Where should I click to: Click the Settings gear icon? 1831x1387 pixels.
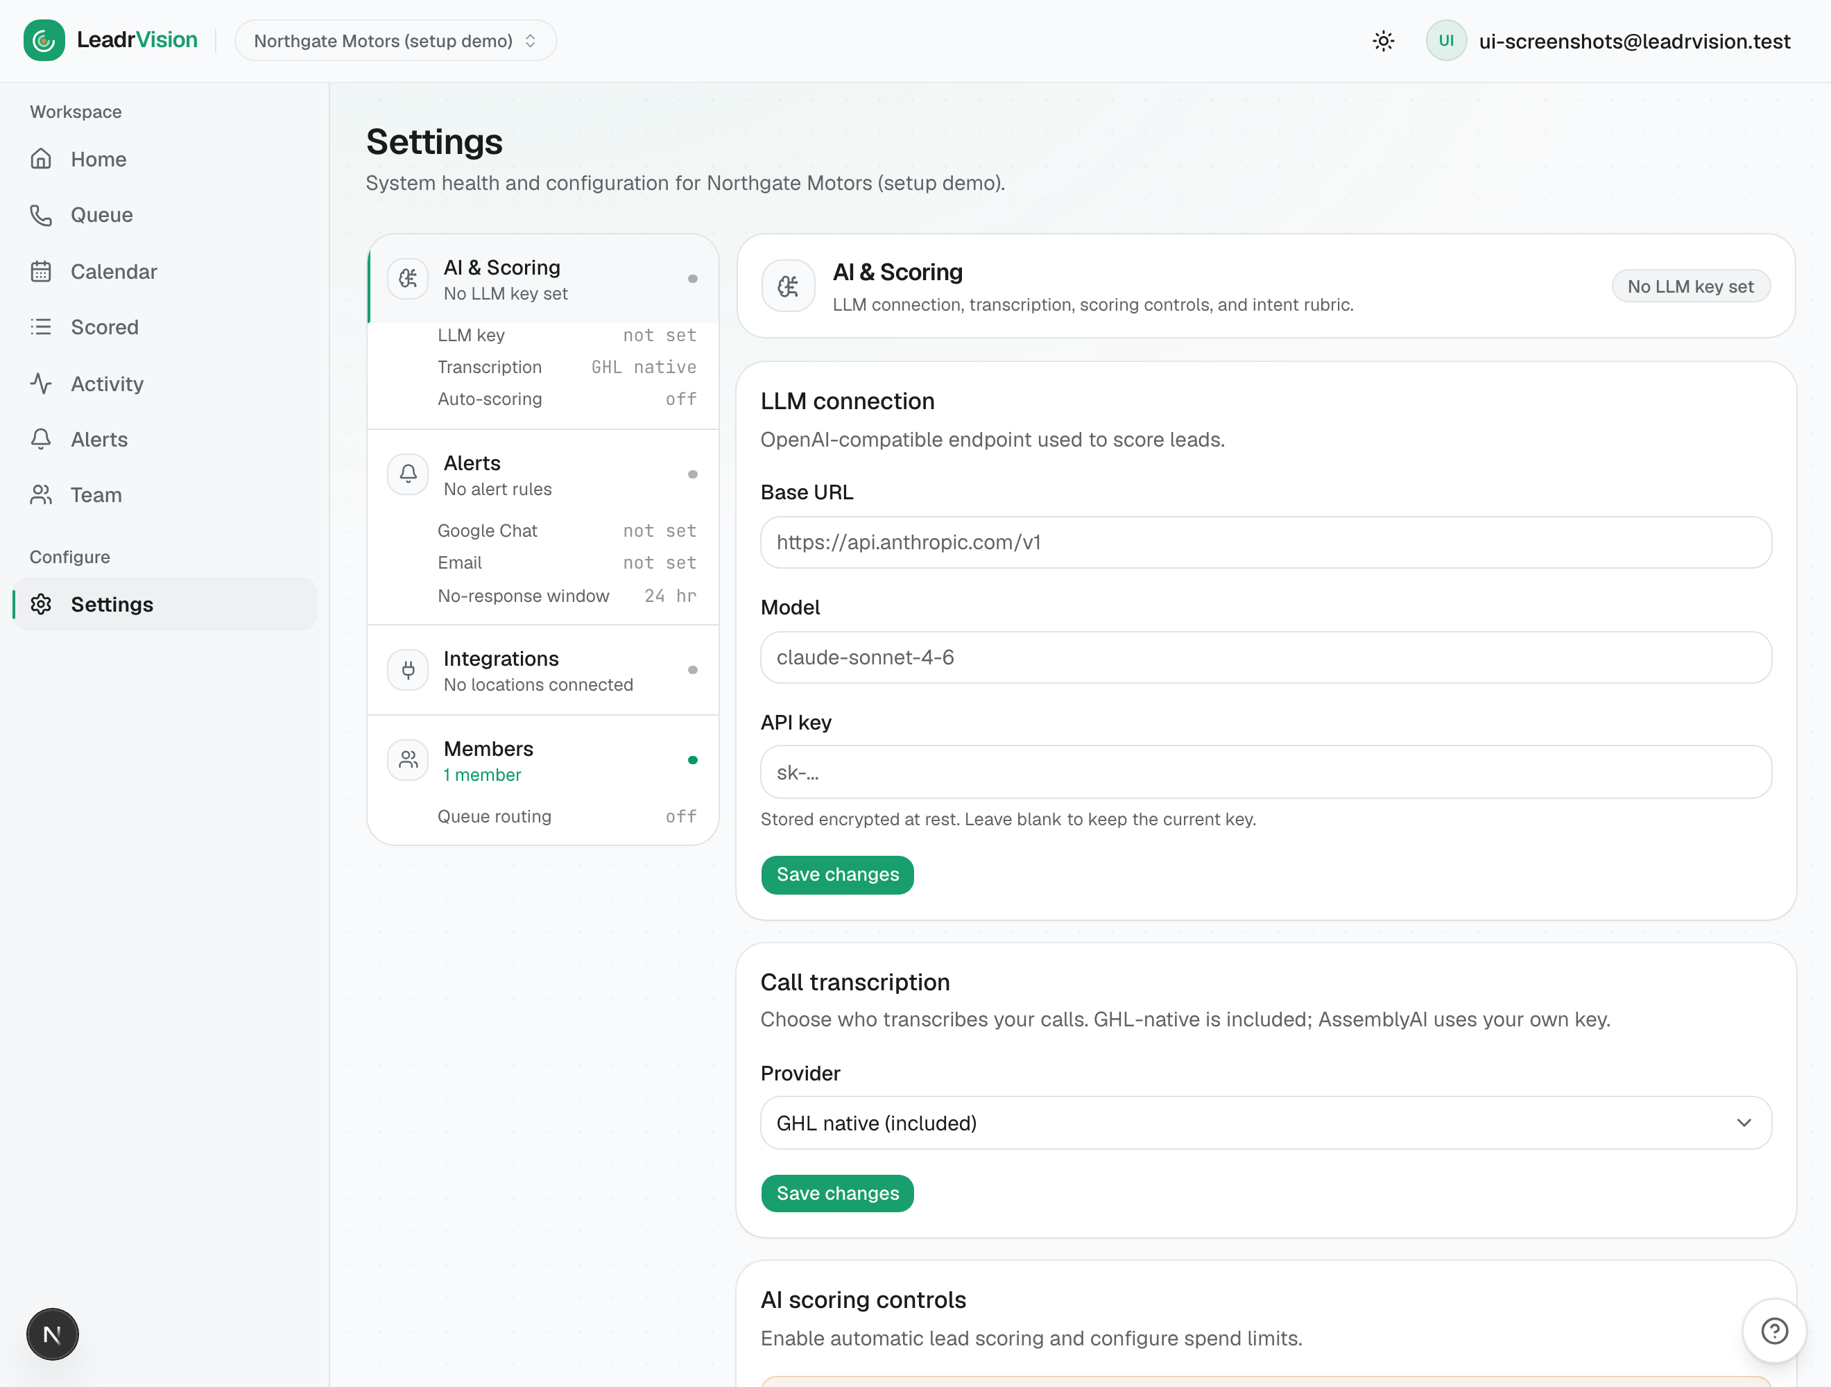coord(42,604)
